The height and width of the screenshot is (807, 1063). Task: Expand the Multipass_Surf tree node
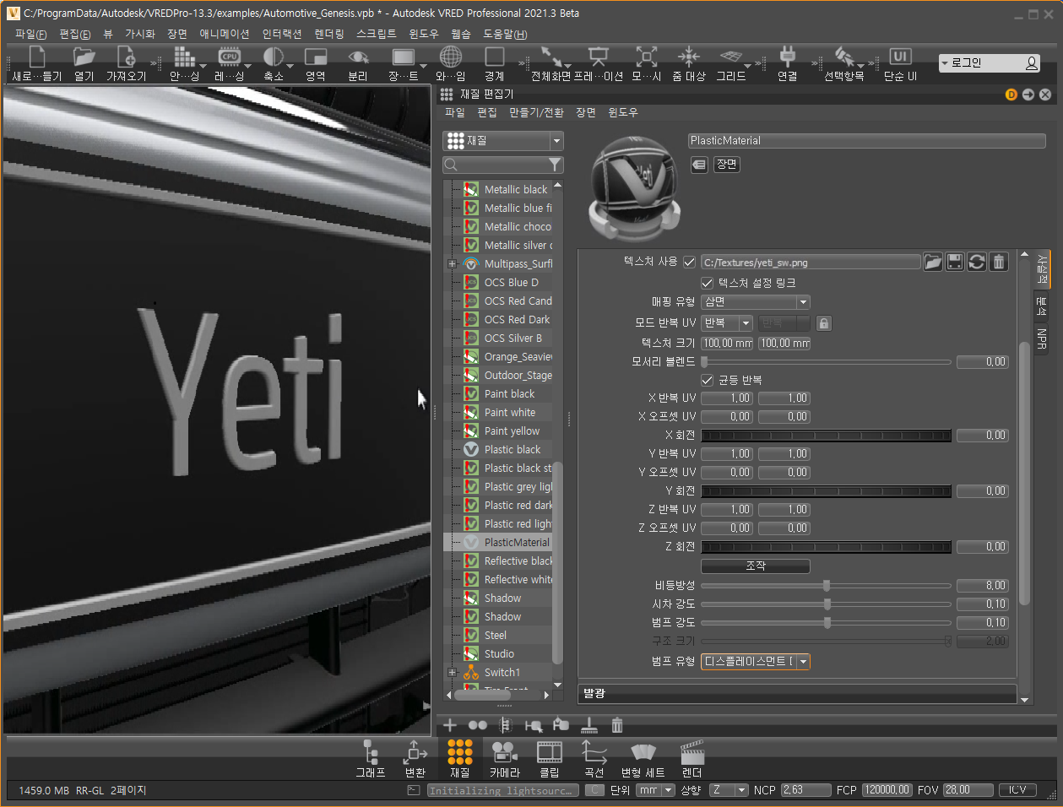click(x=452, y=264)
